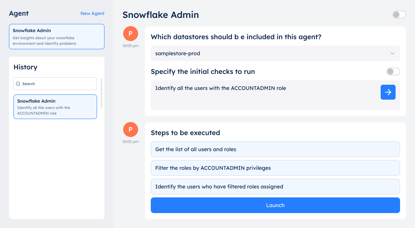
Task: Click the second P avatar beside Steps
Action: pos(130,129)
